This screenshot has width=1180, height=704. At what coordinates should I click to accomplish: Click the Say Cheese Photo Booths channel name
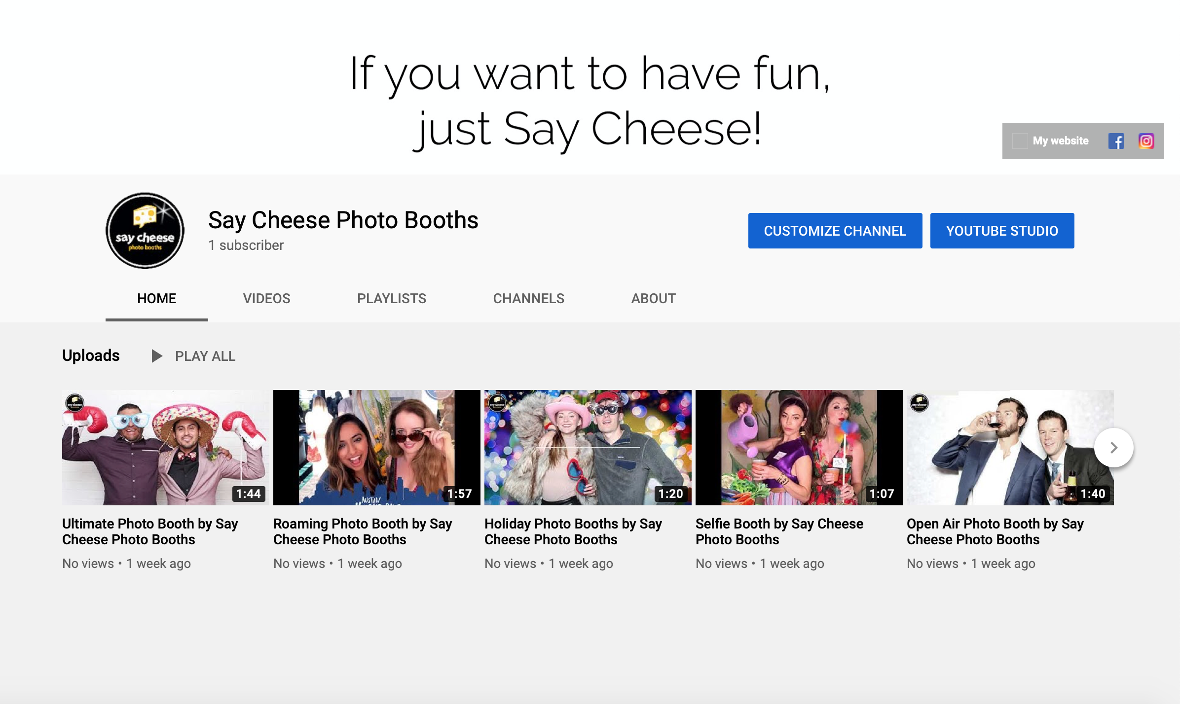point(343,220)
